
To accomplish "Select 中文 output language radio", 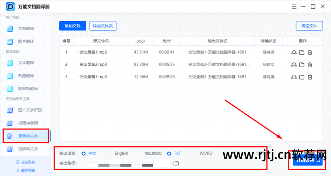I will pyautogui.click(x=84, y=153).
